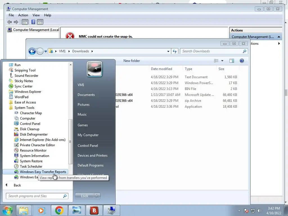The image size is (288, 216).
Task: Click the programs list scrollbar up arrow
Action: coord(71,65)
